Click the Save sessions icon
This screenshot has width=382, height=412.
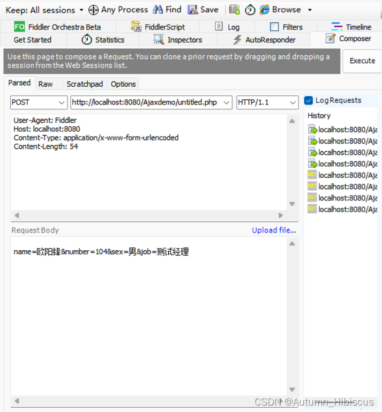click(192, 10)
